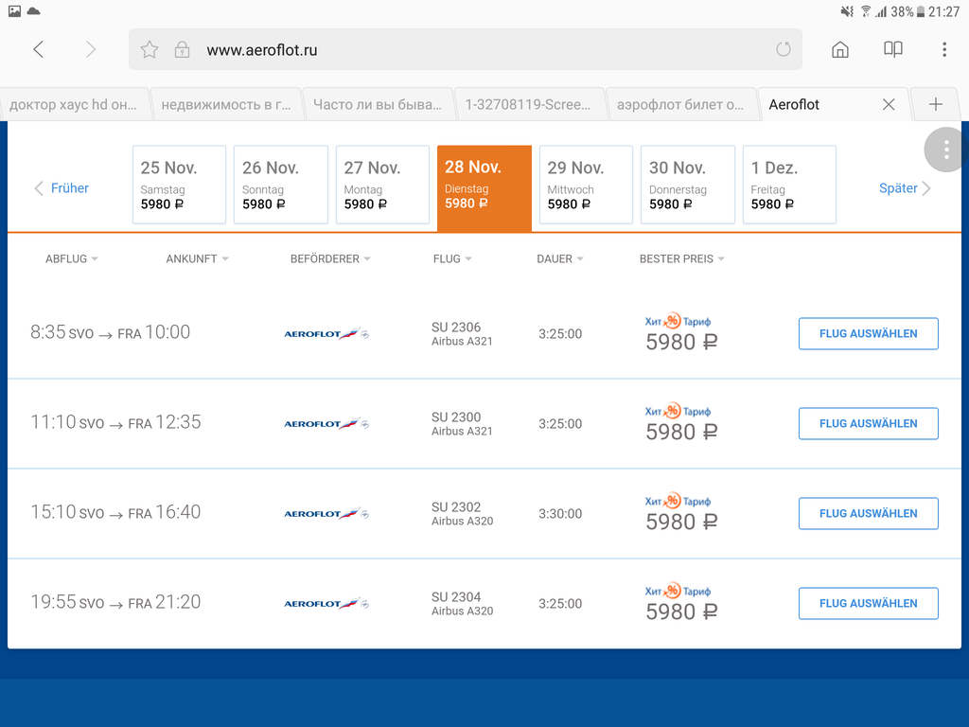
Task: Sort flights by Bester Preis column
Action: point(681,259)
